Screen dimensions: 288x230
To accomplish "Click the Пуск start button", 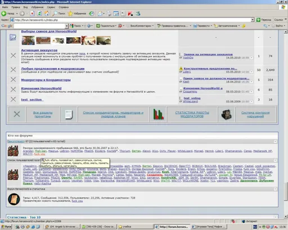I will [6, 227].
